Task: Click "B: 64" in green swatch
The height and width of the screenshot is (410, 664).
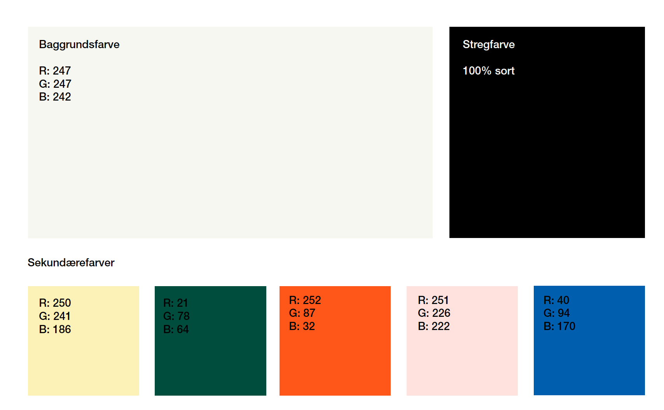Action: [x=176, y=329]
